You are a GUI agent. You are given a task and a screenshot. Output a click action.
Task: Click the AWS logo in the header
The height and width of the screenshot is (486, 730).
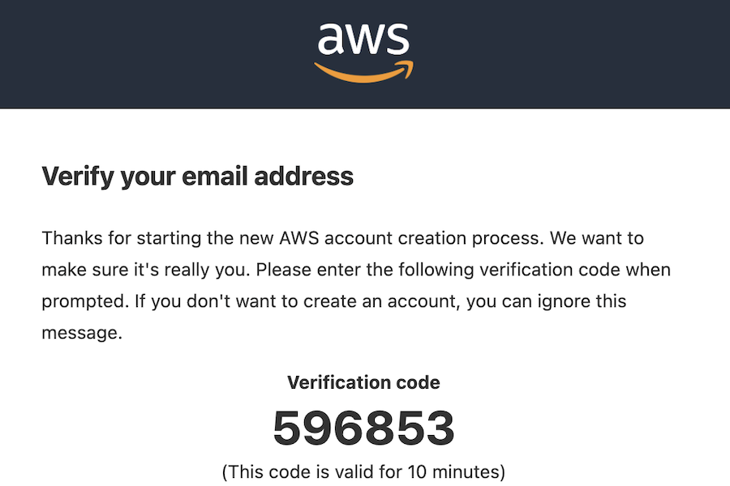(363, 49)
